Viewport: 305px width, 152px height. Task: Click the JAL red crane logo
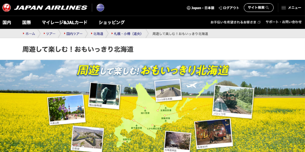[x=6, y=8]
